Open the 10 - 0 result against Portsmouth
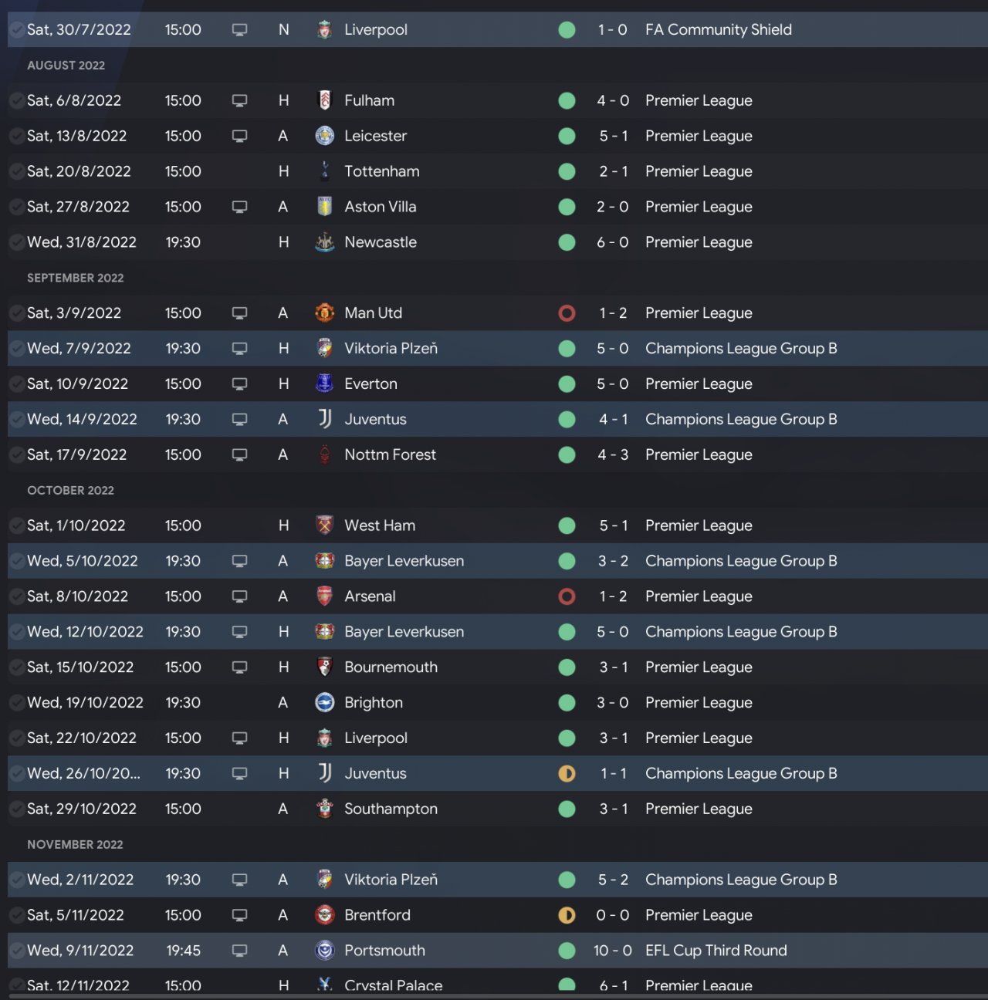 tap(612, 951)
